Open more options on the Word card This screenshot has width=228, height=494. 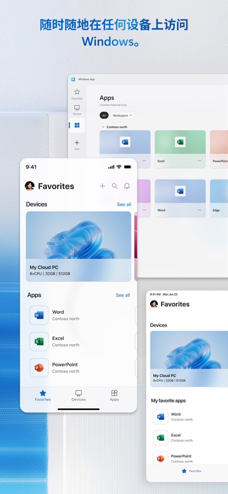(x=199, y=210)
